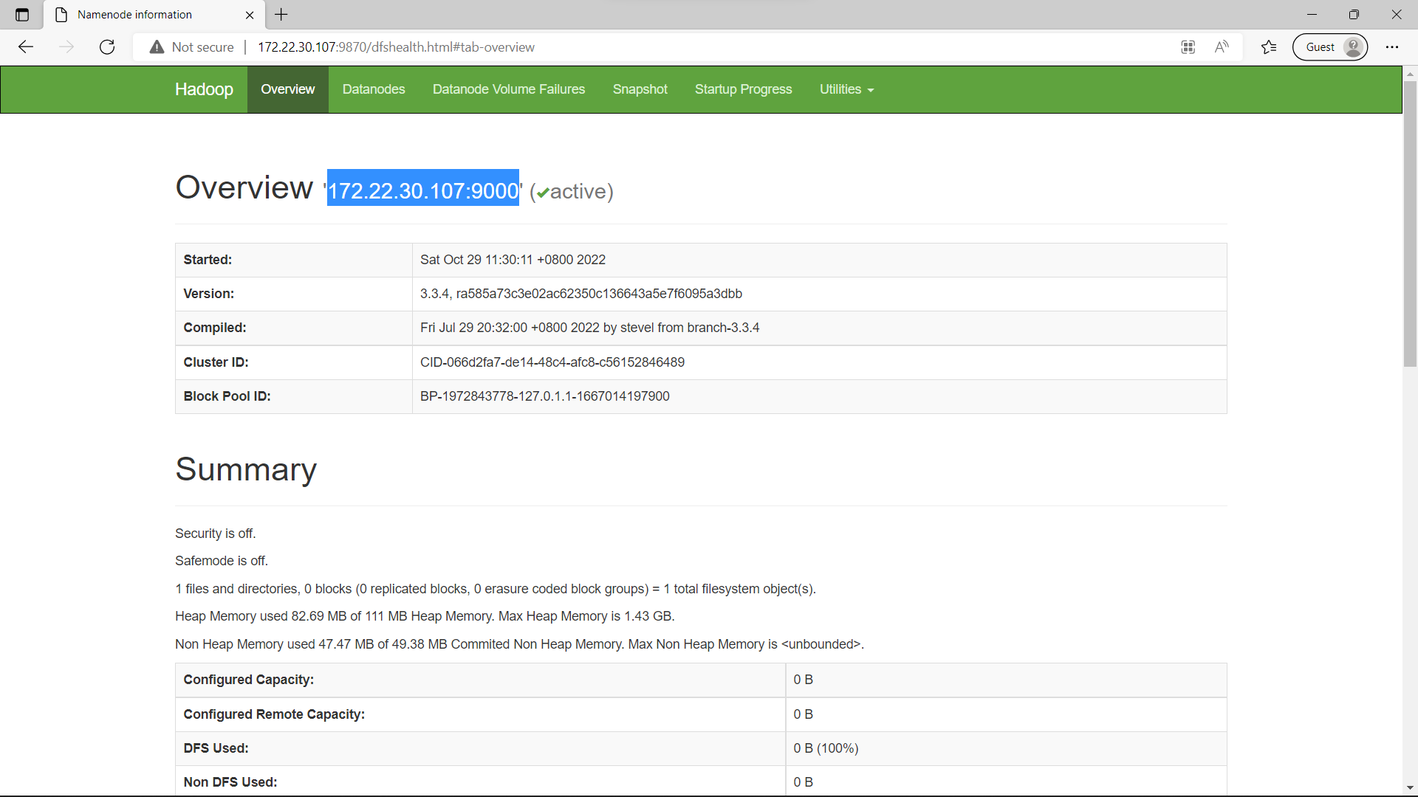Click the page reload icon

click(x=107, y=46)
